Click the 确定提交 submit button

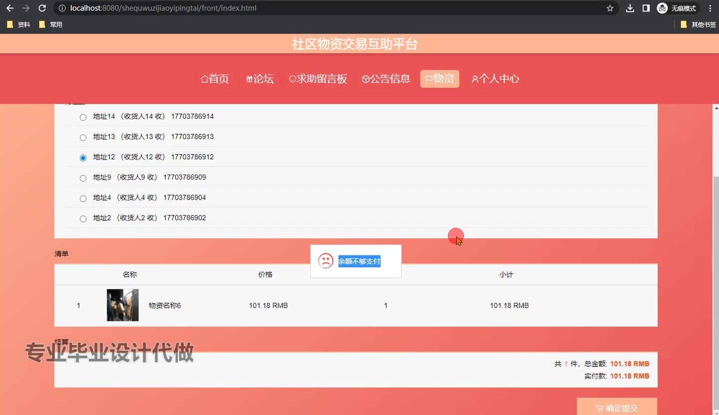(x=617, y=408)
